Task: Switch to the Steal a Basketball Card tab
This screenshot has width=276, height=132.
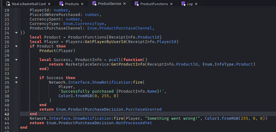Action: coord(28,4)
